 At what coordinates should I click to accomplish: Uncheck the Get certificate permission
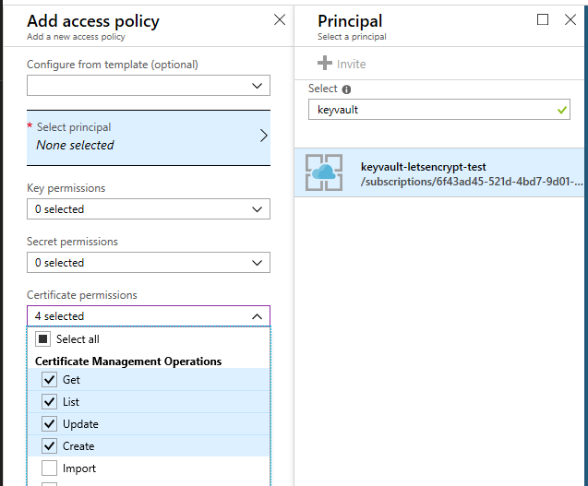pyautogui.click(x=50, y=380)
